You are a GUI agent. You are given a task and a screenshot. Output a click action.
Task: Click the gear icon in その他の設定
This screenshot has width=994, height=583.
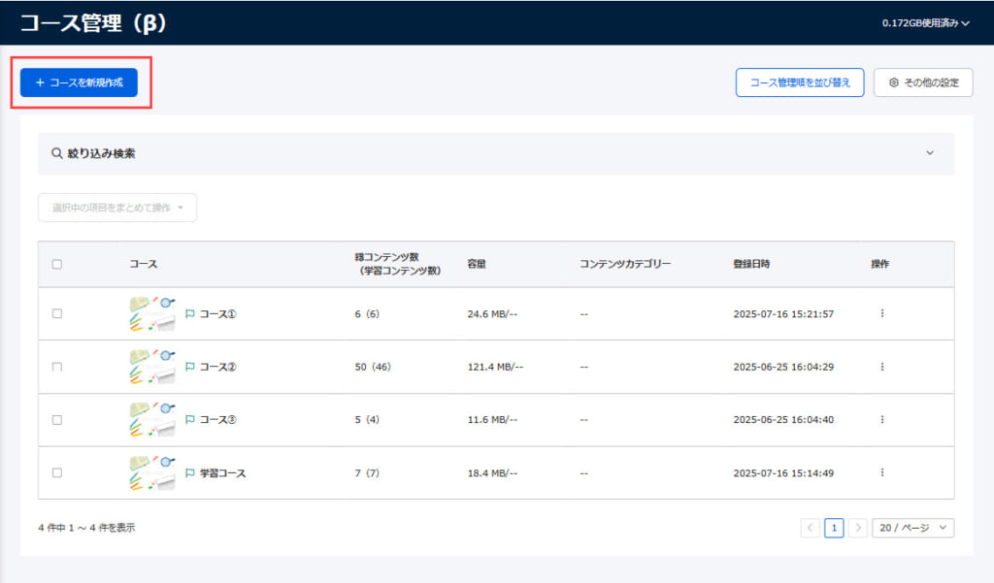coord(894,82)
